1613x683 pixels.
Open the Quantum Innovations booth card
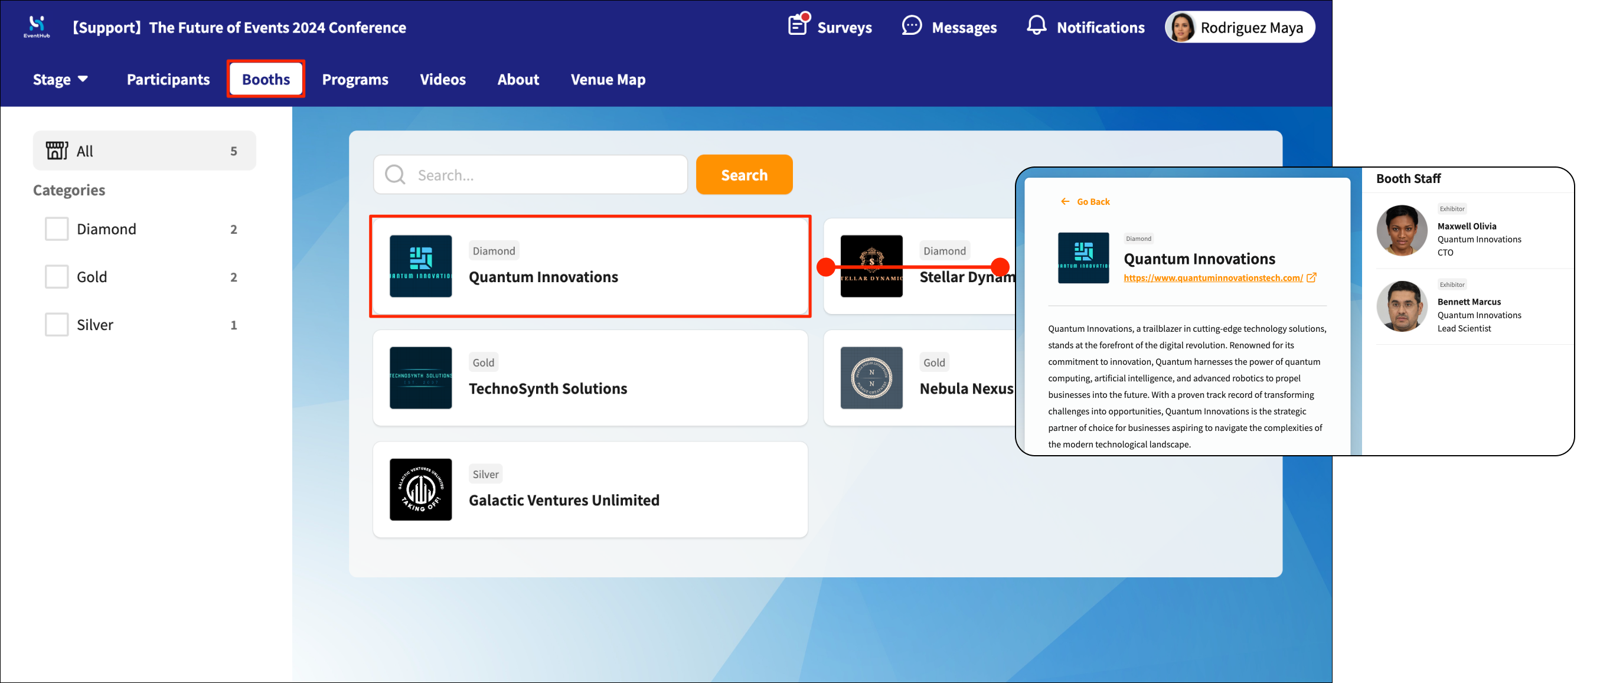(x=590, y=266)
